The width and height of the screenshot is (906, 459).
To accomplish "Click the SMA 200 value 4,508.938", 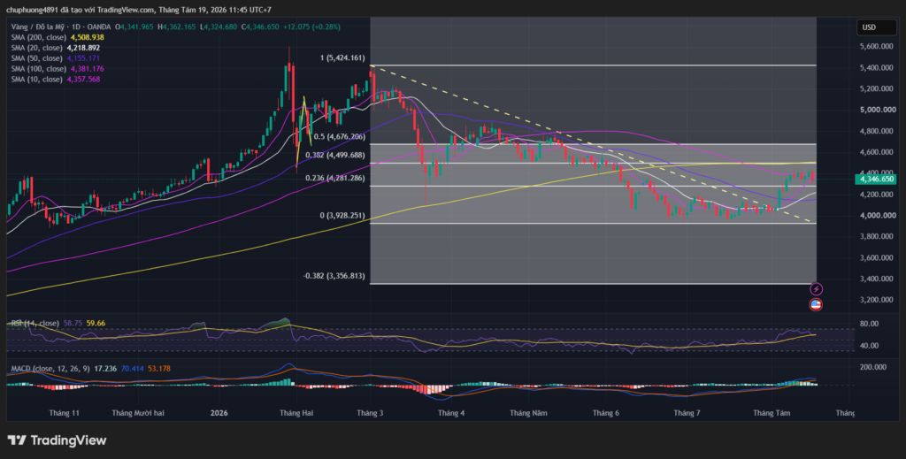I will [x=88, y=37].
